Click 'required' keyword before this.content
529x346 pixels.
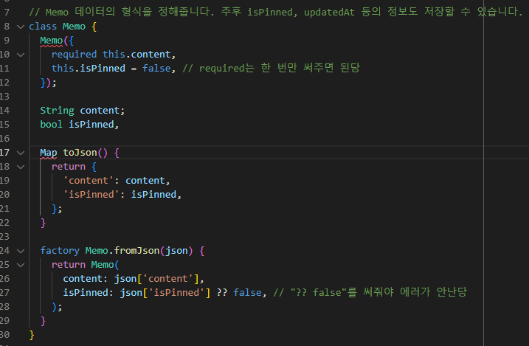pos(74,55)
